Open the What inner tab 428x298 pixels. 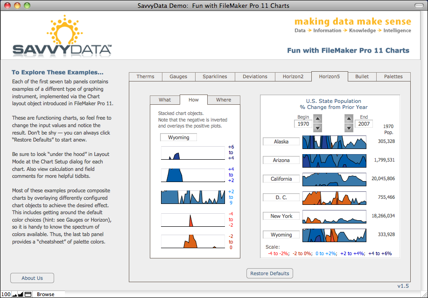[165, 100]
